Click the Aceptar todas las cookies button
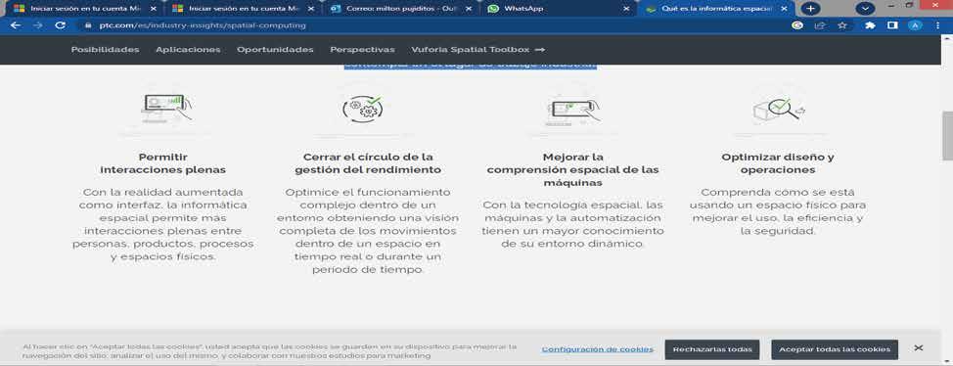The image size is (953, 366). (x=835, y=349)
